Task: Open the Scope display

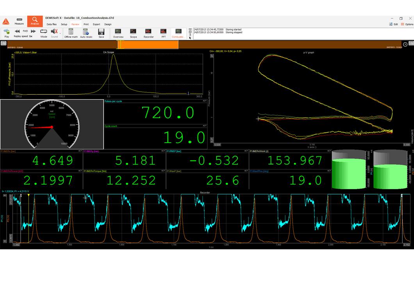Action: (x=133, y=33)
